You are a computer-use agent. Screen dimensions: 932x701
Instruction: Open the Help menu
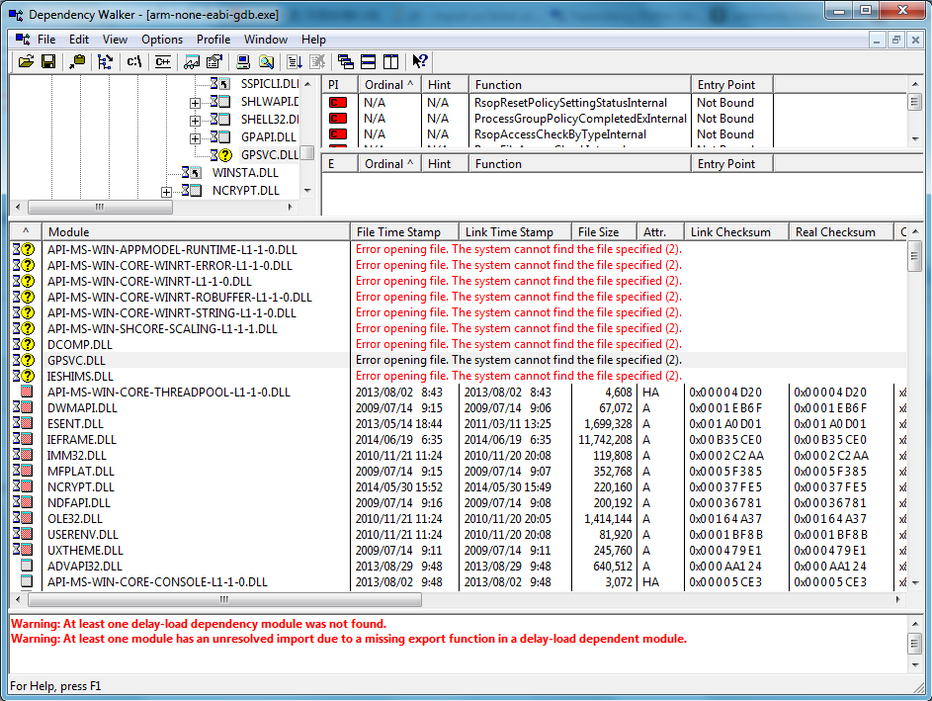click(x=313, y=40)
